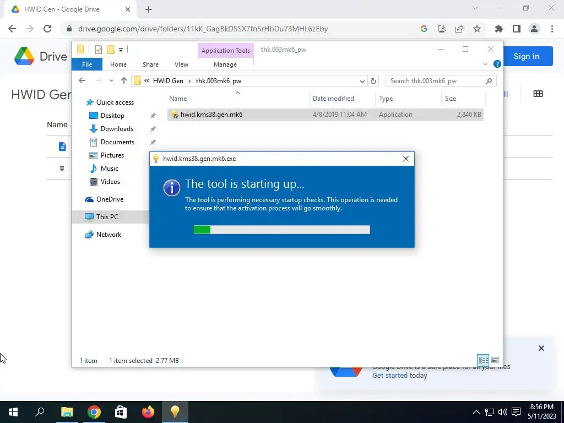Open recent locations dropdown arrow in Explorer
Image resolution: width=564 pixels, height=423 pixels.
[111, 81]
